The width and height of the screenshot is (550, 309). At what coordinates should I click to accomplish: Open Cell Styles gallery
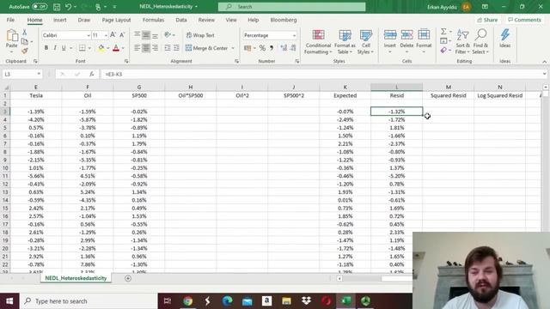pos(365,42)
